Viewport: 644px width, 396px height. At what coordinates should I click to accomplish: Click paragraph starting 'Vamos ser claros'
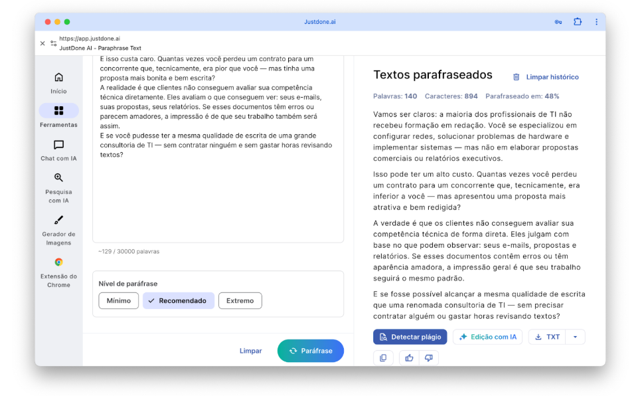tap(475, 136)
